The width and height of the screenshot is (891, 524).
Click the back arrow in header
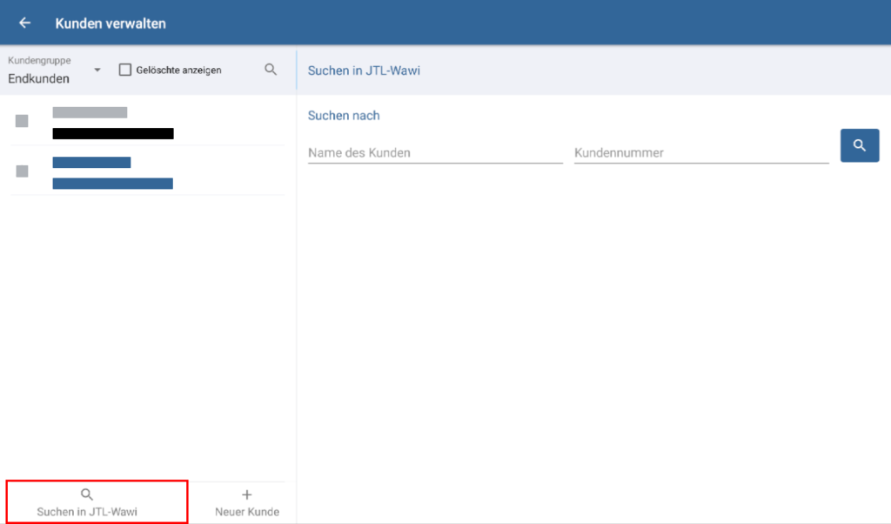pyautogui.click(x=24, y=24)
